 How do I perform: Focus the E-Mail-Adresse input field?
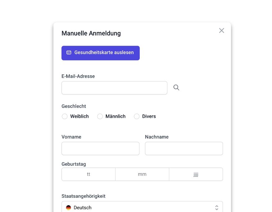[x=114, y=88]
